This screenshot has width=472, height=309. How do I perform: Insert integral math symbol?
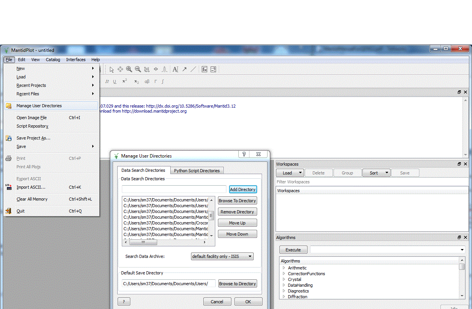click(163, 81)
